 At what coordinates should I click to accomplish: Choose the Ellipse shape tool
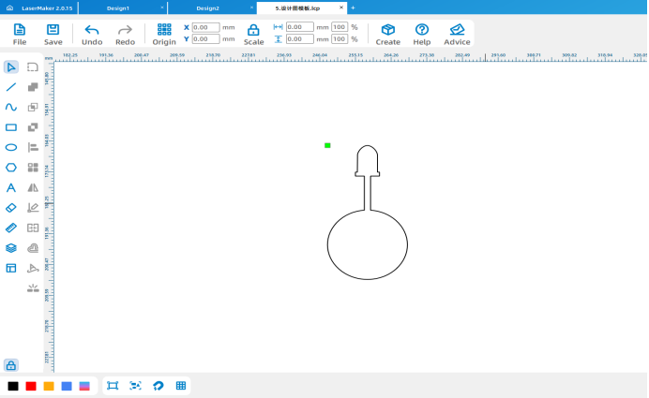[11, 147]
